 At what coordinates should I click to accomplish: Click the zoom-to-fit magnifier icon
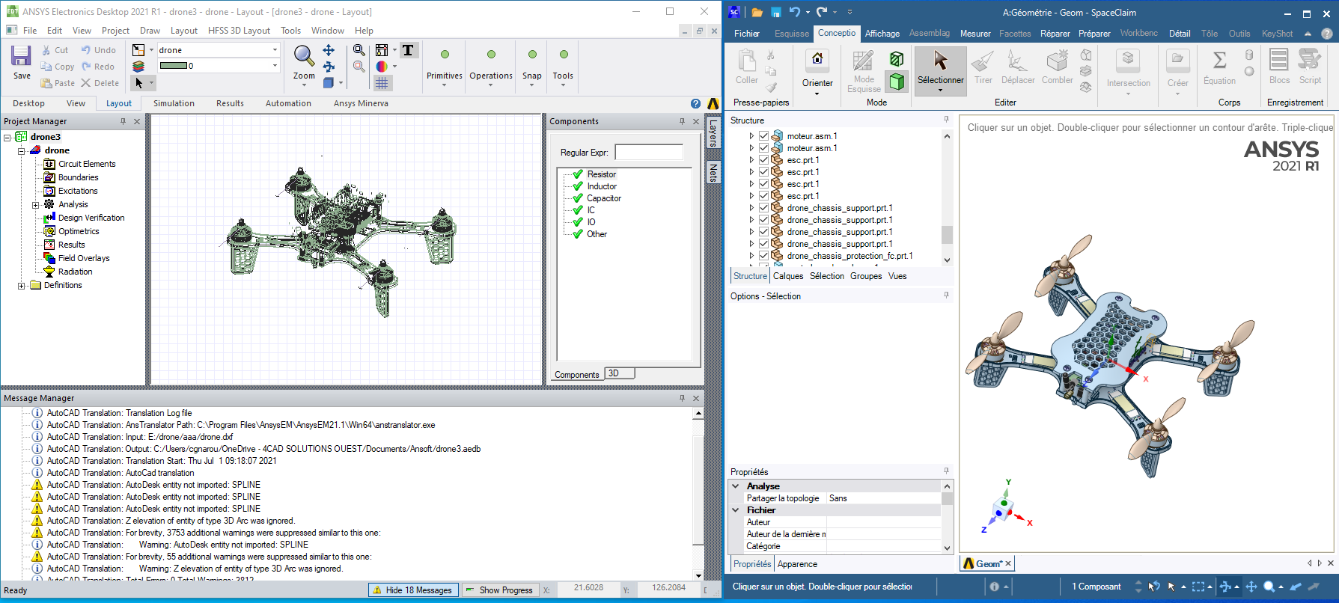click(359, 50)
